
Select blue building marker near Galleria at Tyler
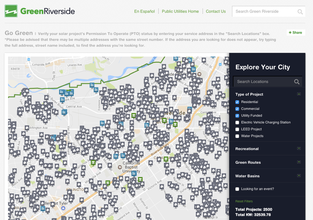click(x=43, y=208)
